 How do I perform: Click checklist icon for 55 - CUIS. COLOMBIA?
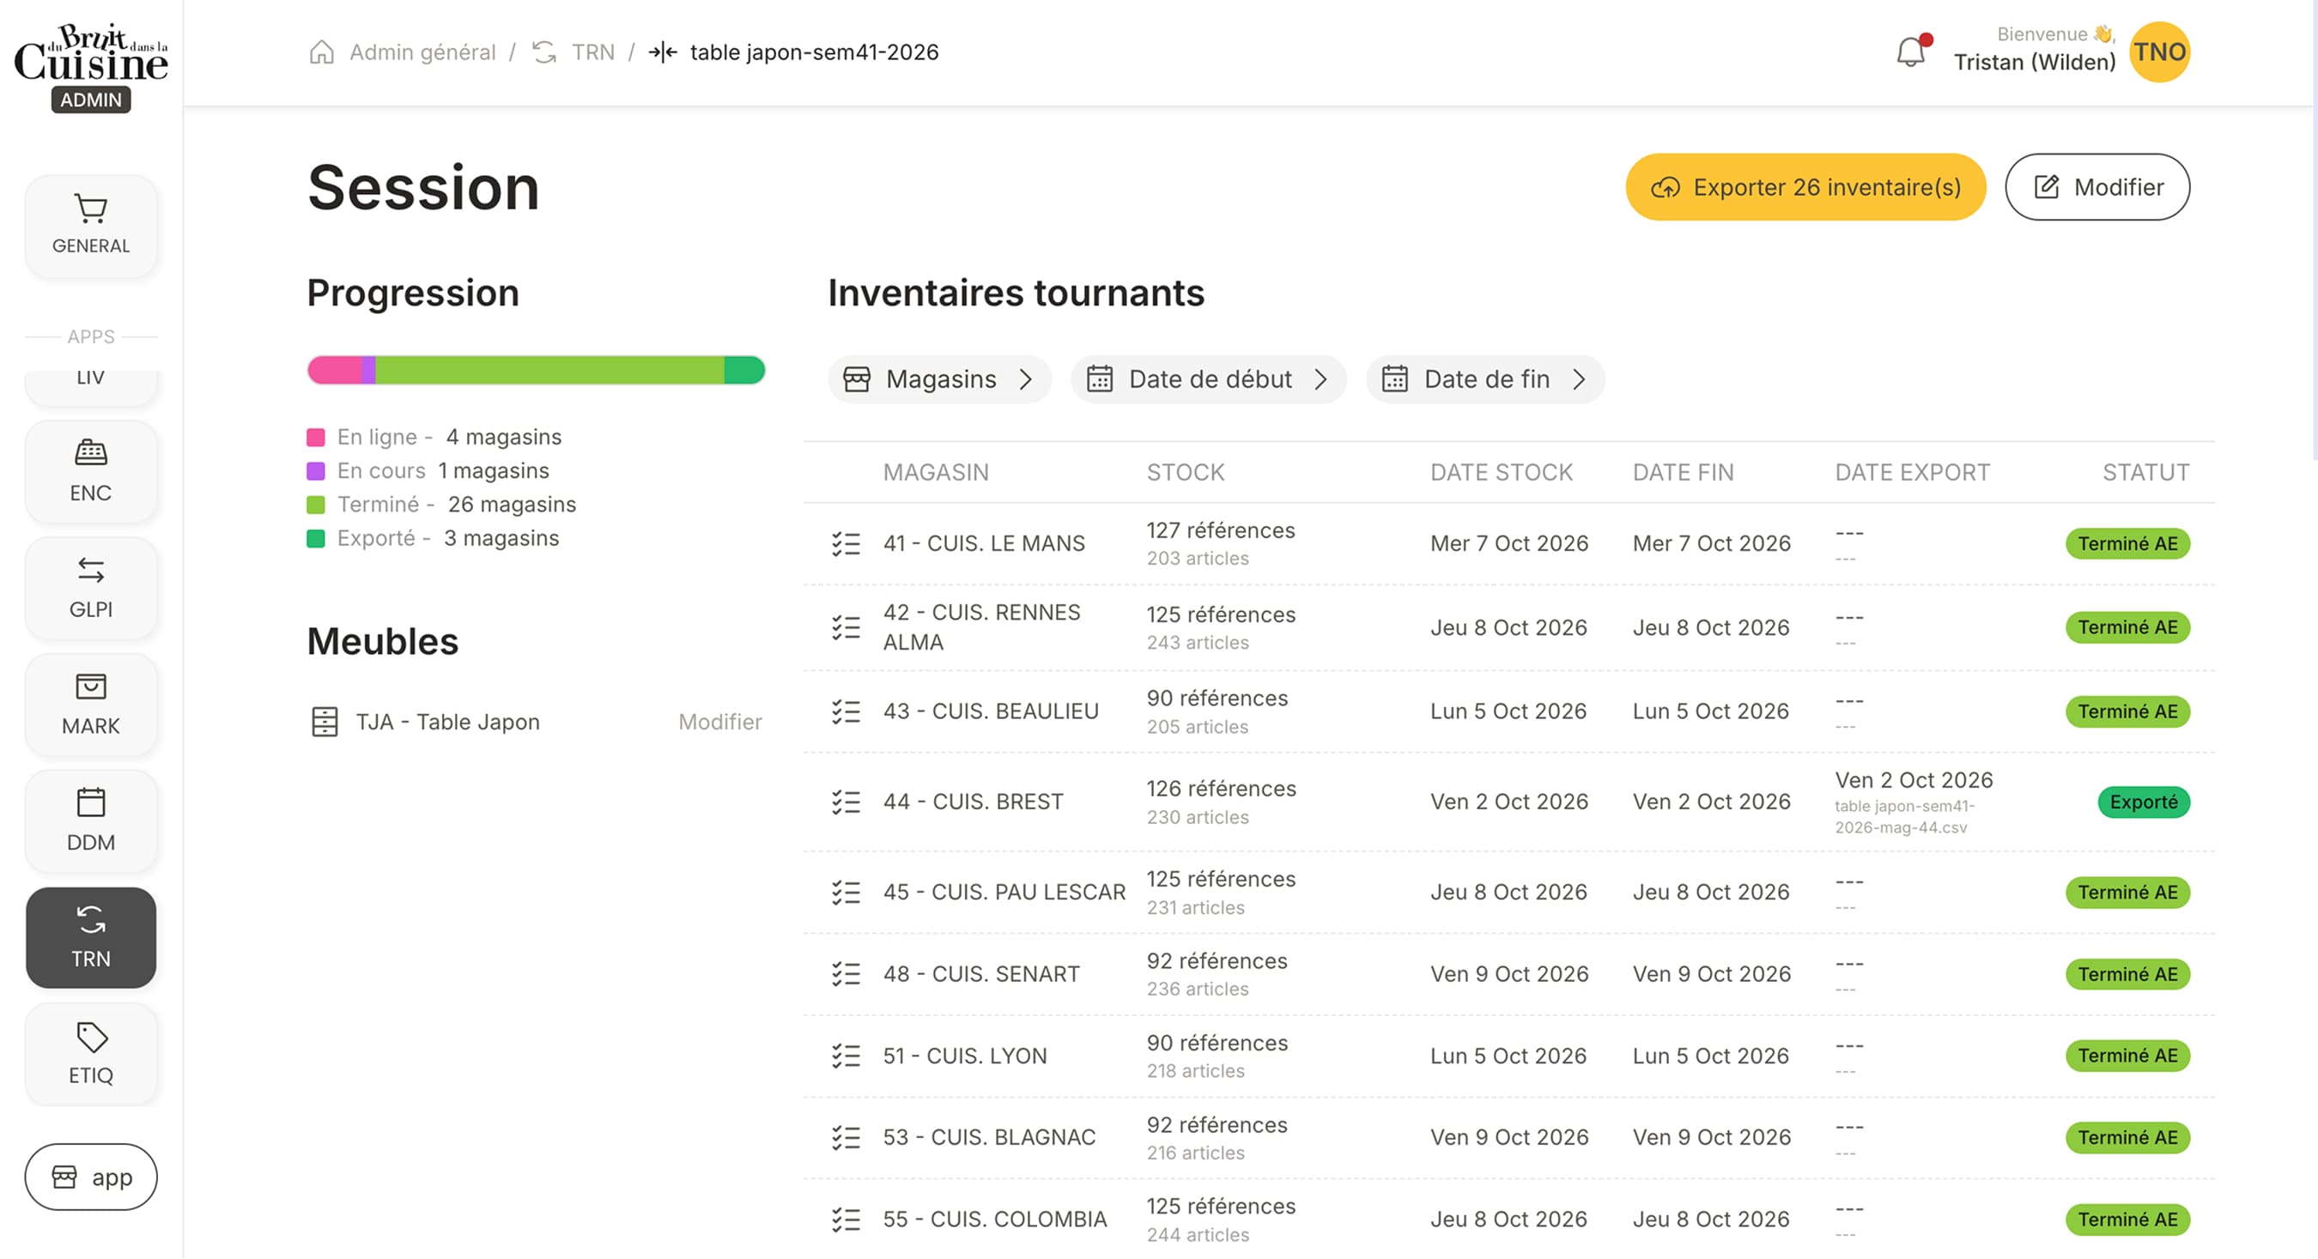coord(846,1220)
